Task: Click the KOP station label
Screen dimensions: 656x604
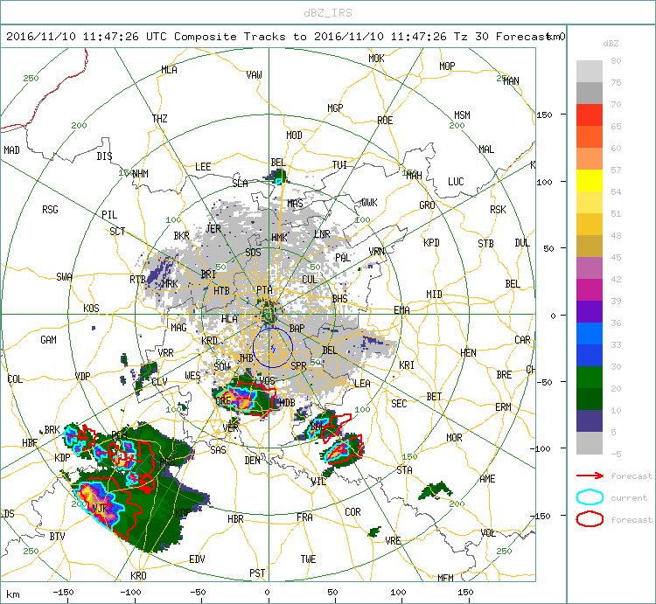Action: [184, 512]
